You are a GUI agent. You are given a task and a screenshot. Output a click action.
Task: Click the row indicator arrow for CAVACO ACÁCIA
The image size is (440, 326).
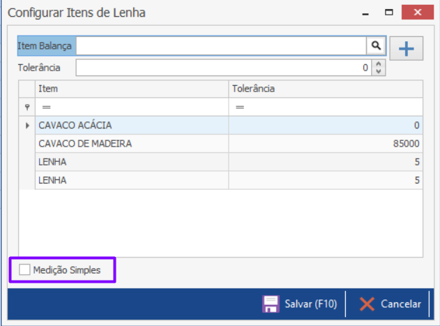(27, 125)
